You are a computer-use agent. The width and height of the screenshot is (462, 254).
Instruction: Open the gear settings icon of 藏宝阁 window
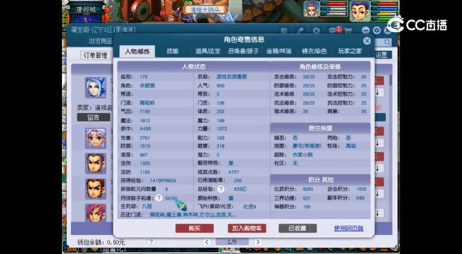tap(377, 30)
